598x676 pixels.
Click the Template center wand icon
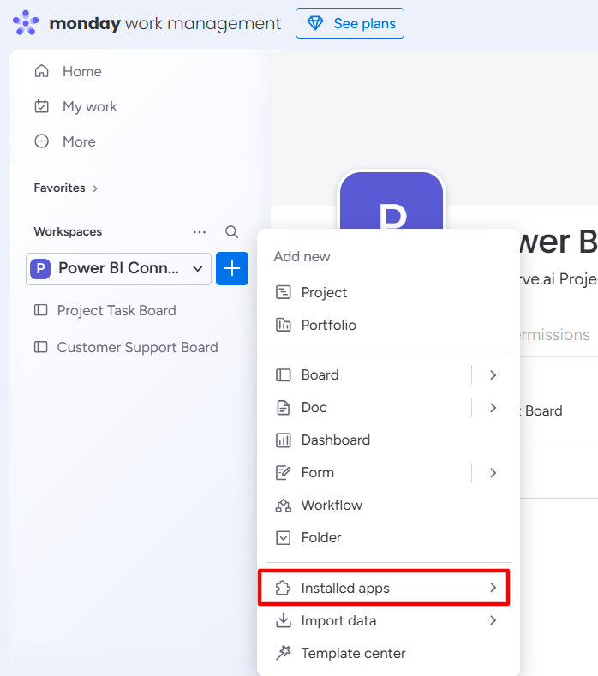[x=284, y=653]
